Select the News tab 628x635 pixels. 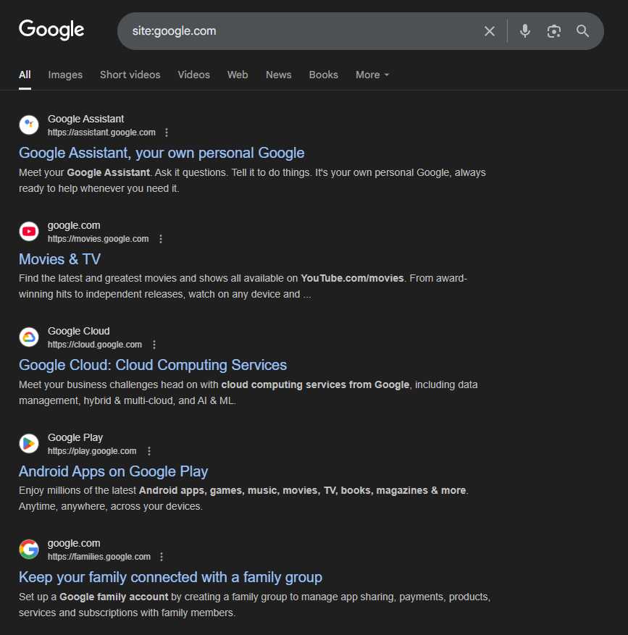click(278, 75)
